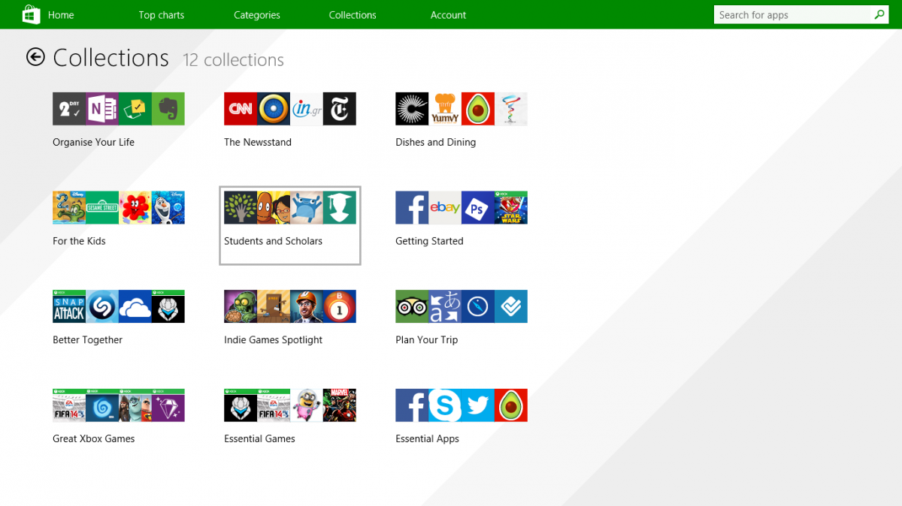Screen dimensions: 902x506
Task: Open the Categories menu
Action: coord(257,15)
